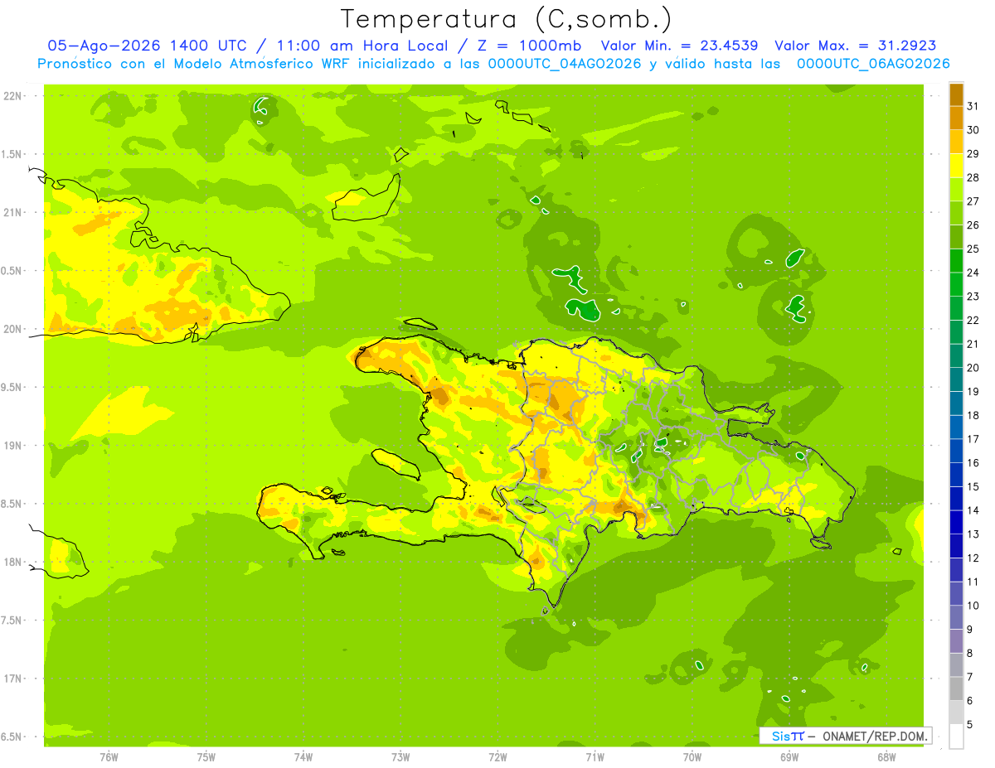Click the '9.5N' latitude label

11,387
